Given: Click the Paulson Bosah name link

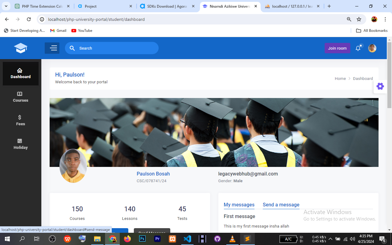Looking at the screenshot, I should point(153,174).
